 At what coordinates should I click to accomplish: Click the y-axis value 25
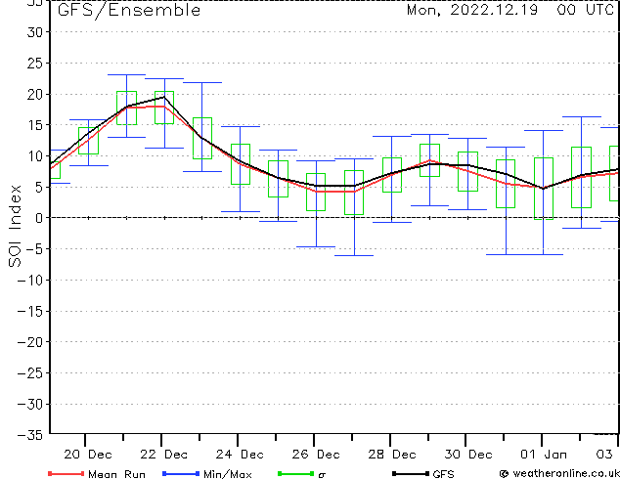[34, 63]
